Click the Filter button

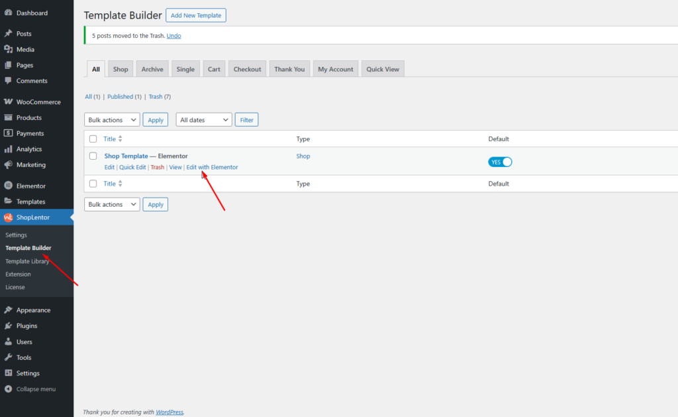pyautogui.click(x=246, y=120)
